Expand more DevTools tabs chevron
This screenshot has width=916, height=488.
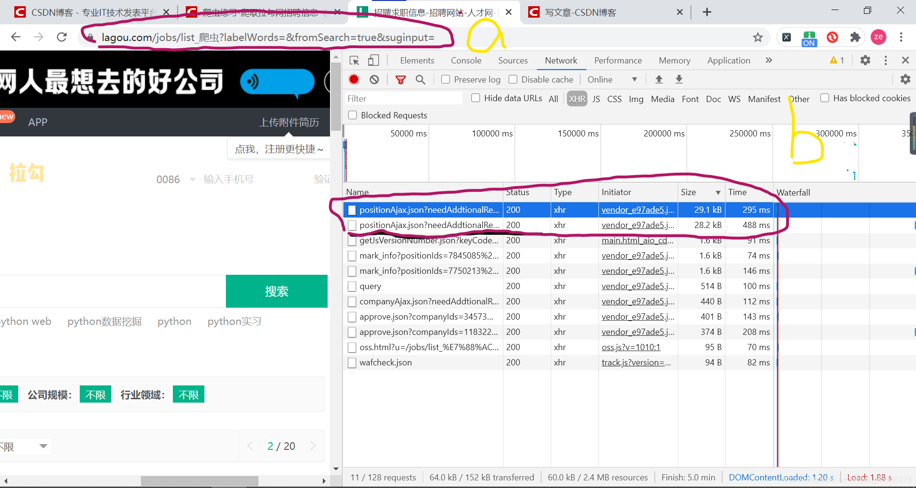pos(768,60)
